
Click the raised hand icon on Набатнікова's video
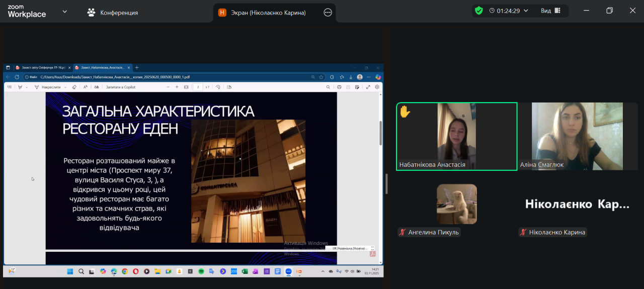click(405, 112)
